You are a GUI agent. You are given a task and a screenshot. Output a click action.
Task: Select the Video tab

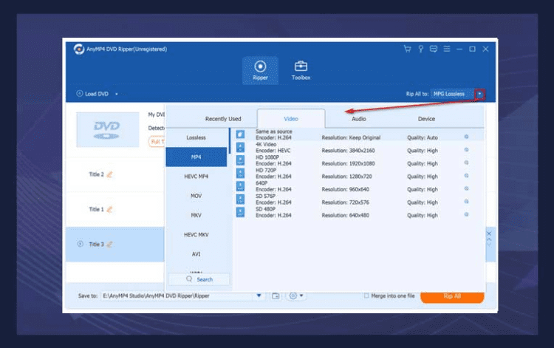pyautogui.click(x=291, y=119)
